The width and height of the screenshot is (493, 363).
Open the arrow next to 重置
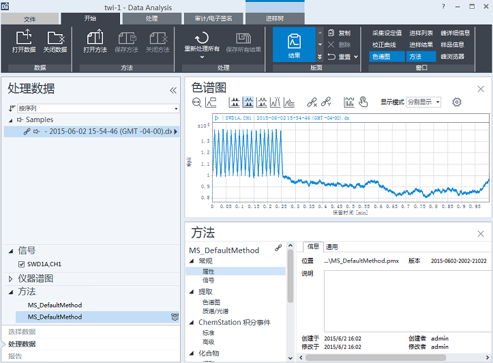[356, 57]
